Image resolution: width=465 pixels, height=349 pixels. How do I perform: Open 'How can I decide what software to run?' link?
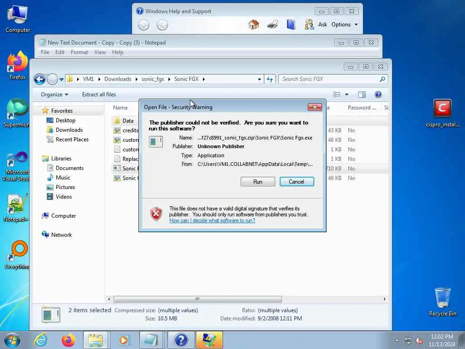tap(212, 220)
